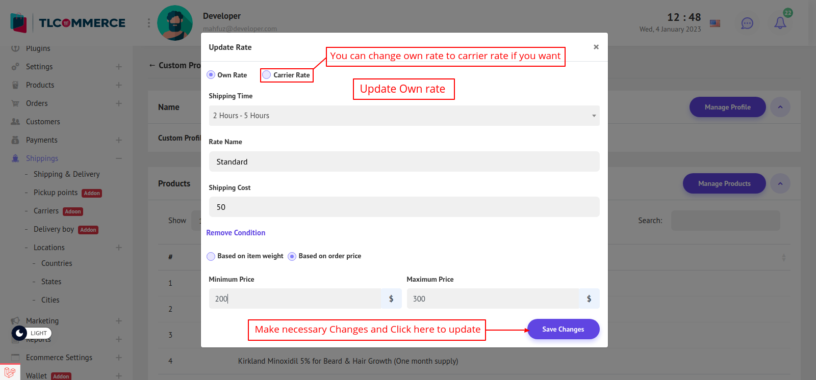Click the Remove Condition link
The width and height of the screenshot is (816, 380).
click(x=236, y=233)
